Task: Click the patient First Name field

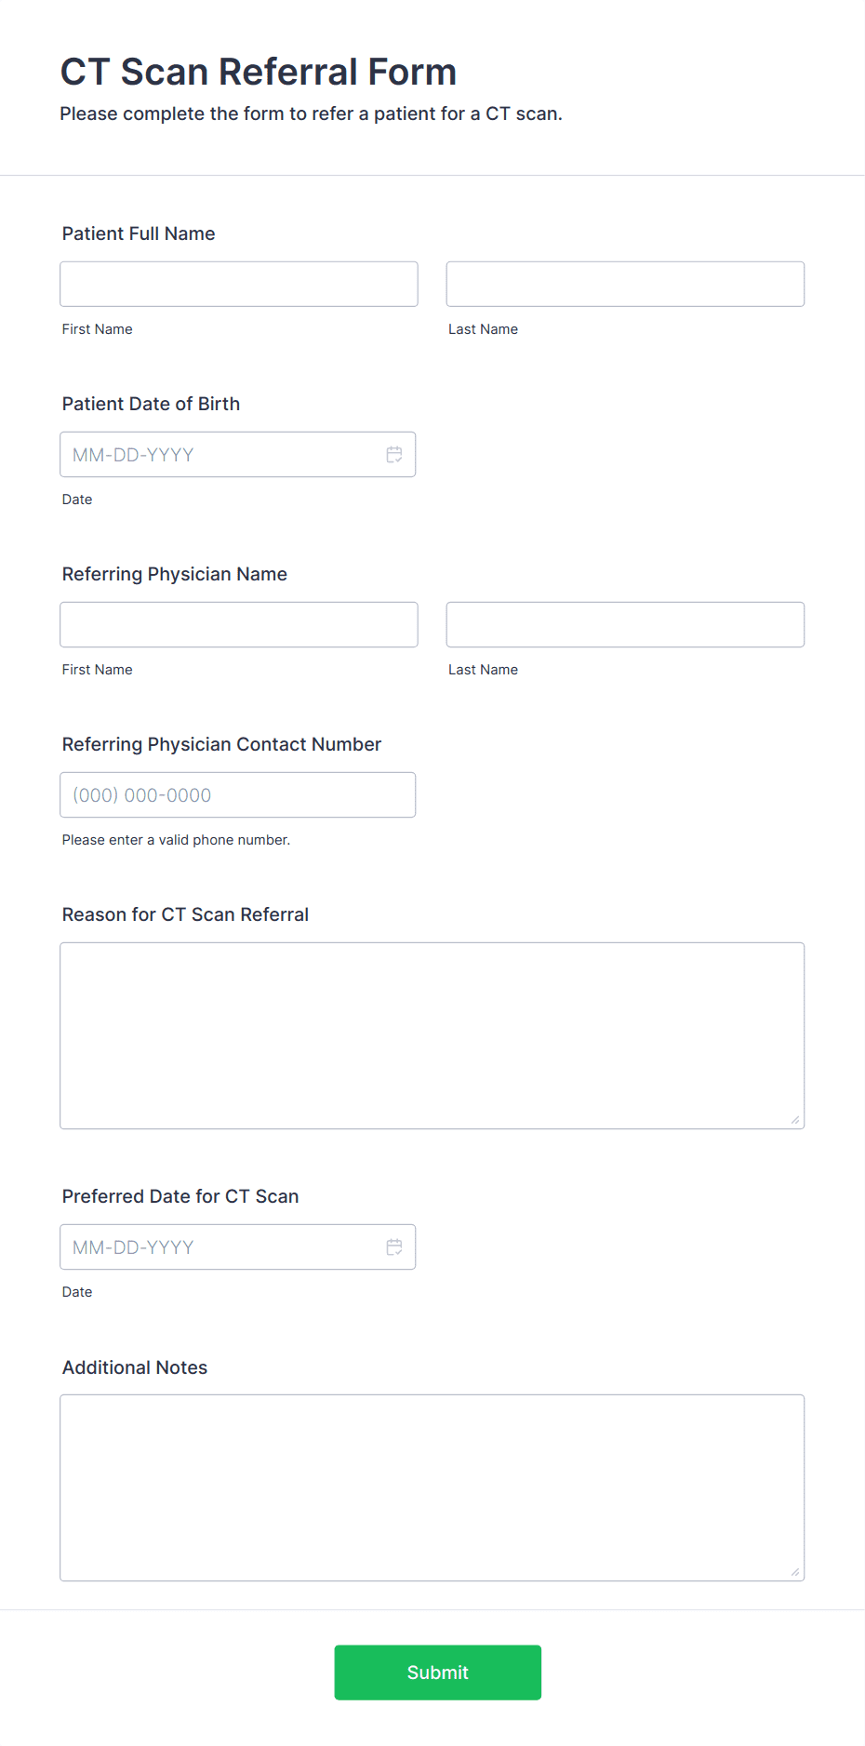Action: point(239,284)
